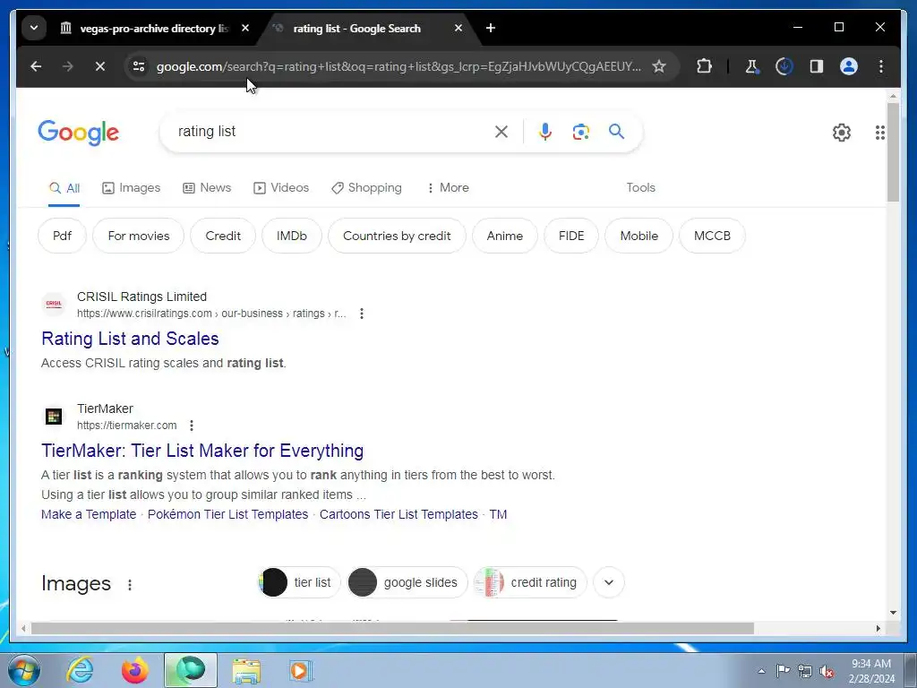Open Cartoons Tier List Templates sitelink
Screen dimensions: 917x688
399,514
